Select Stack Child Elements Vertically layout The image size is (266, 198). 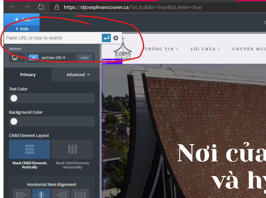[29, 149]
